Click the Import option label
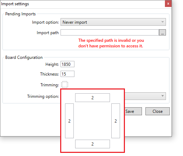Viewport: 183px width, 156px height. point(45,22)
